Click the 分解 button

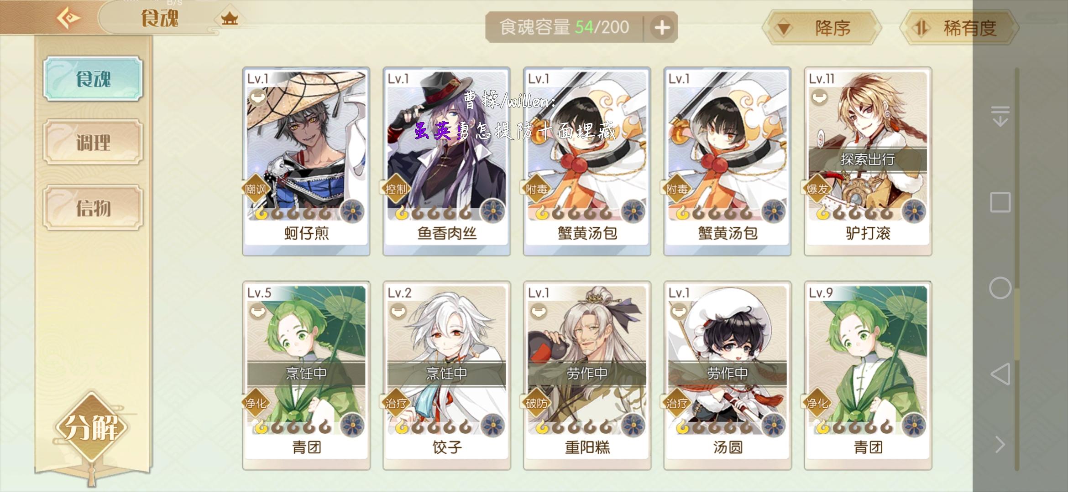coord(91,427)
